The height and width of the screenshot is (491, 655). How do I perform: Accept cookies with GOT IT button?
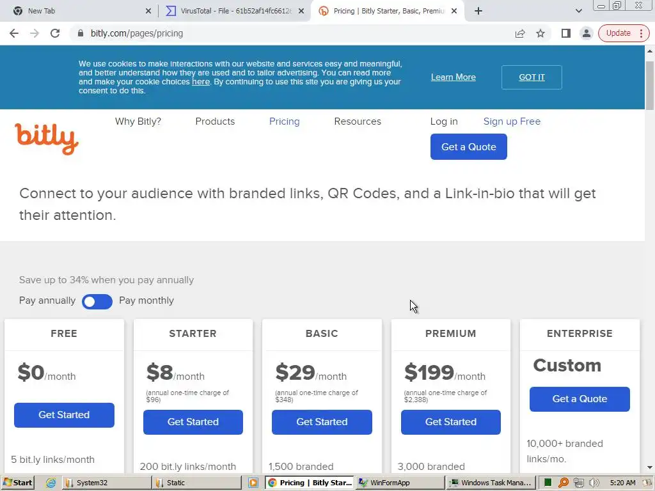pos(532,77)
